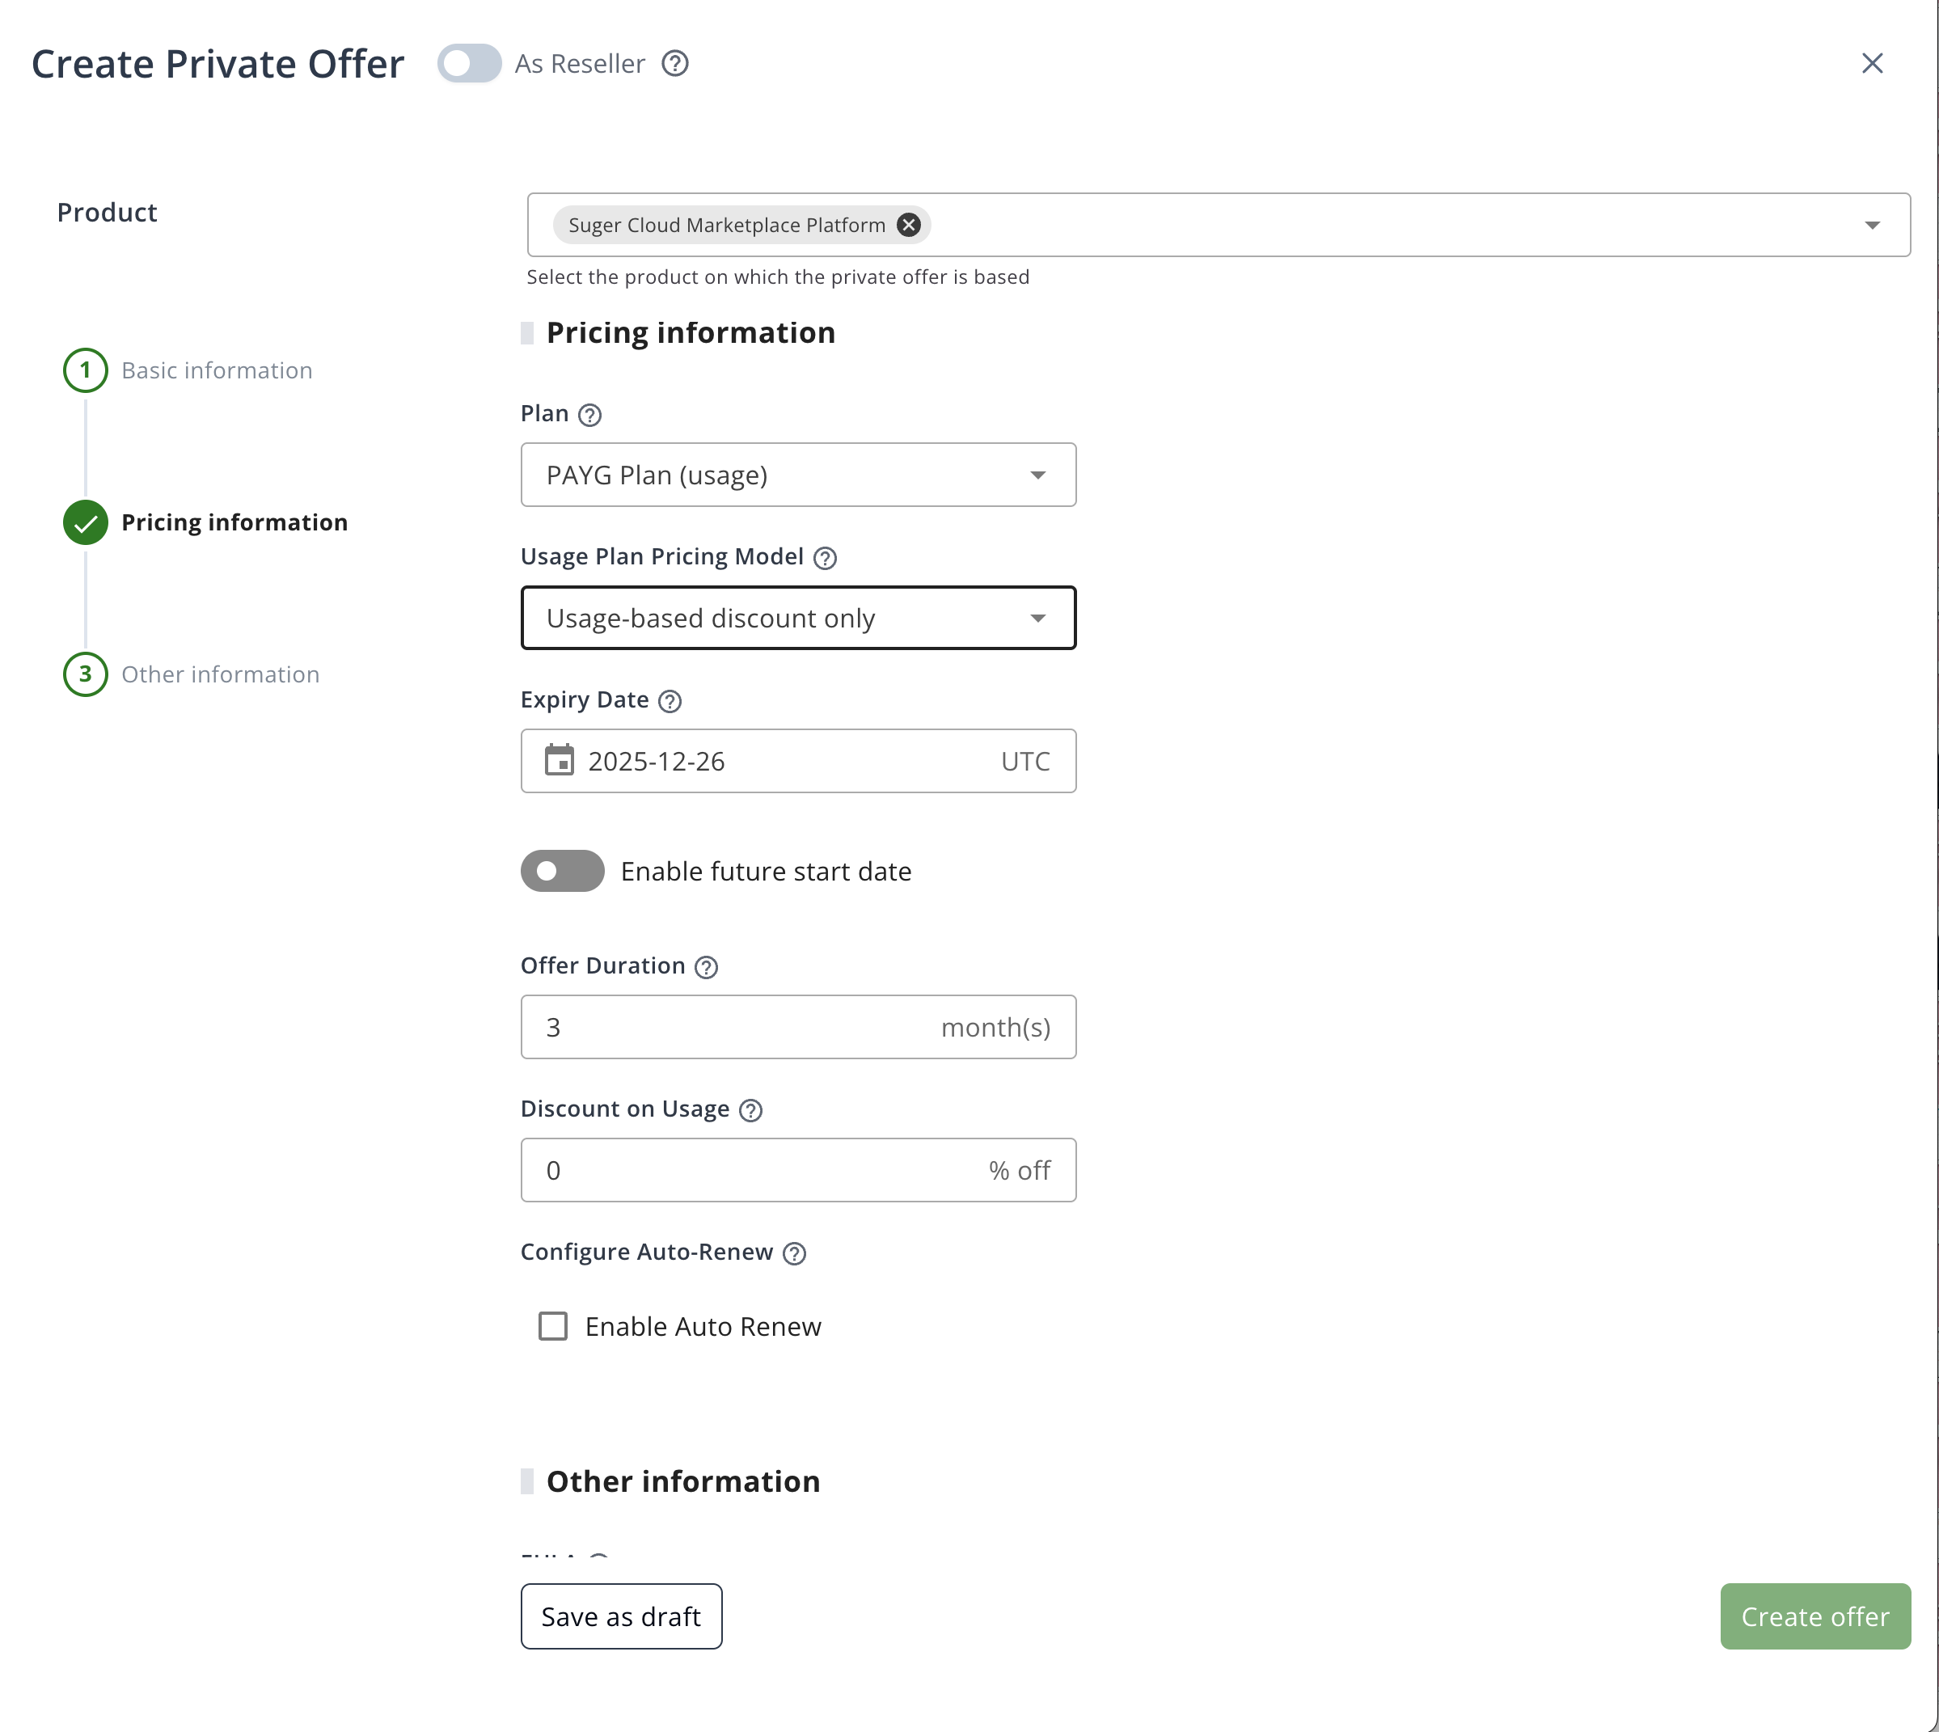This screenshot has width=1939, height=1732.
Task: Open the Product selection dropdown
Action: coord(1871,225)
